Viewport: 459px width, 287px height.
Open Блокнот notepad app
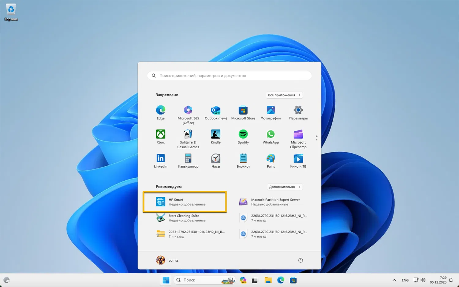tap(243, 161)
